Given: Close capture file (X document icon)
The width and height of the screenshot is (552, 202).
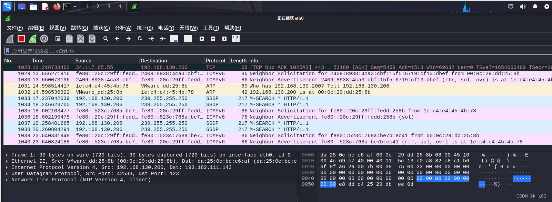Looking at the screenshot, I should [x=81, y=39].
